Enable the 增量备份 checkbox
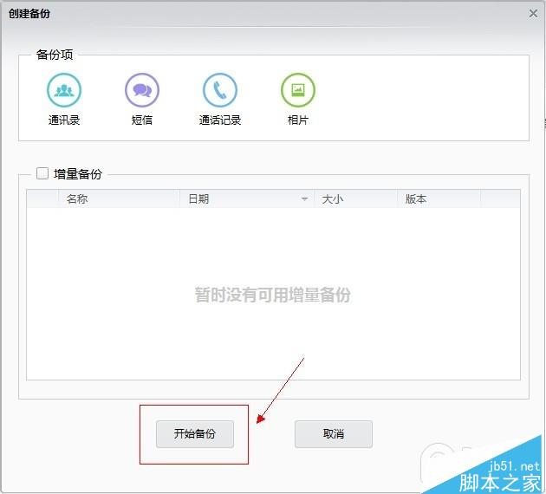 pos(42,173)
